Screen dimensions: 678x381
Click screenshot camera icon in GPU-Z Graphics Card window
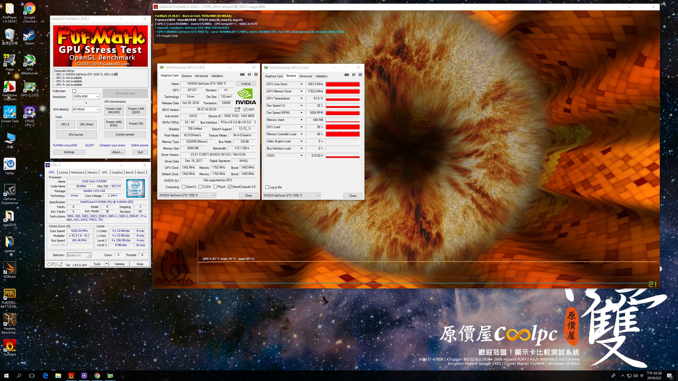[x=242, y=75]
